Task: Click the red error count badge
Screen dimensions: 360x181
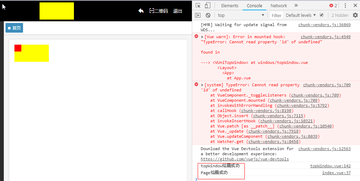Action: pos(333,5)
